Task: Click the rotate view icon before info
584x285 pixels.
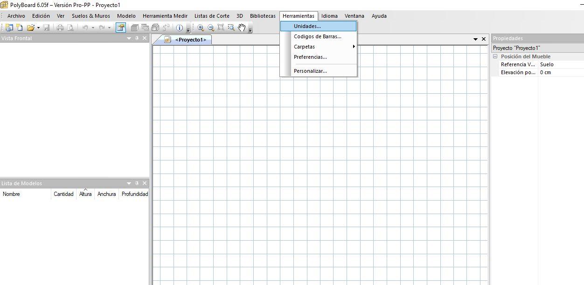Action: [166, 28]
